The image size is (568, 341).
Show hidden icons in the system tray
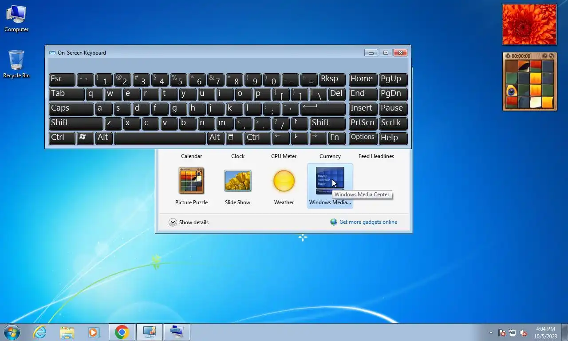pyautogui.click(x=491, y=333)
